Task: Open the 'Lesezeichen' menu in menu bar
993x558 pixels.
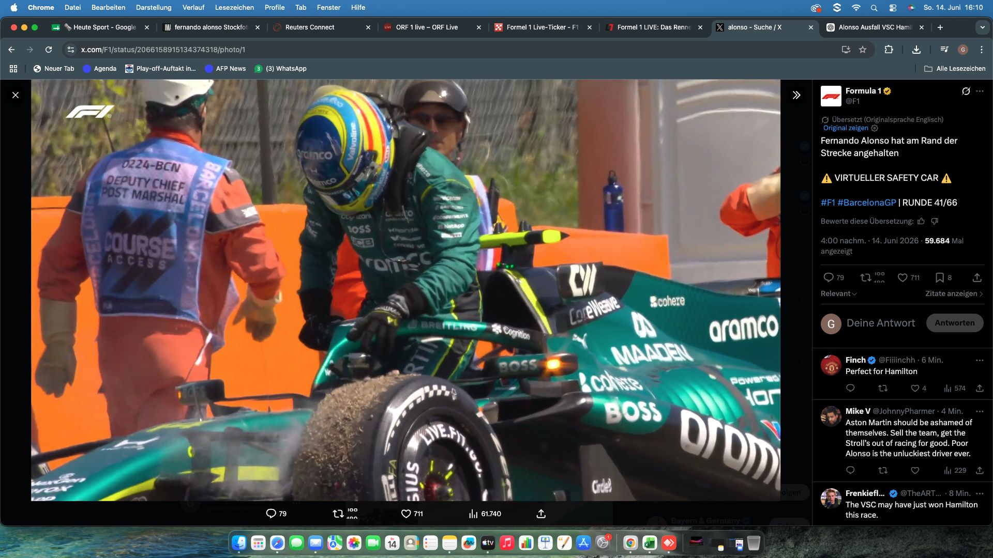Action: coord(234,8)
